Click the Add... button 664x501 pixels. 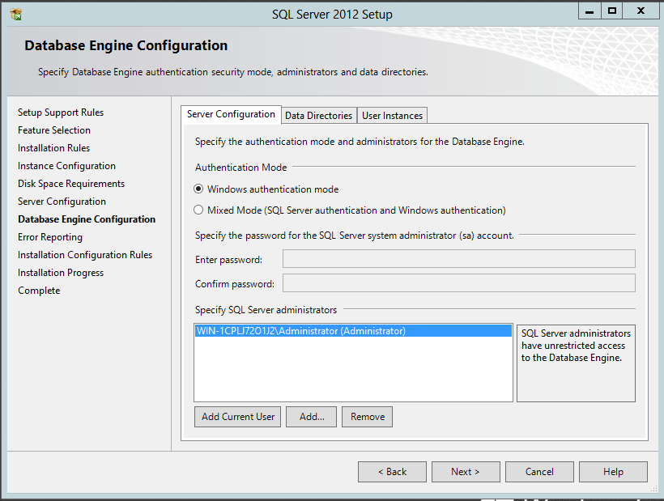pyautogui.click(x=311, y=417)
